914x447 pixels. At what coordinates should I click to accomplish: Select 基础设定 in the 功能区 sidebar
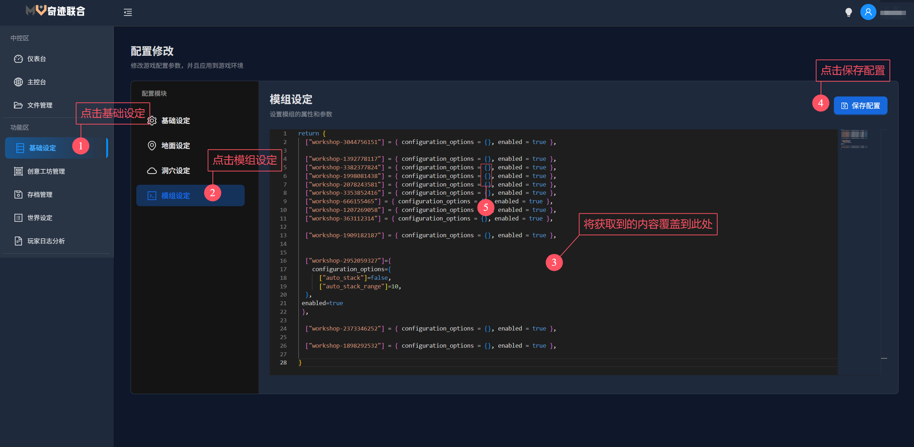42,148
